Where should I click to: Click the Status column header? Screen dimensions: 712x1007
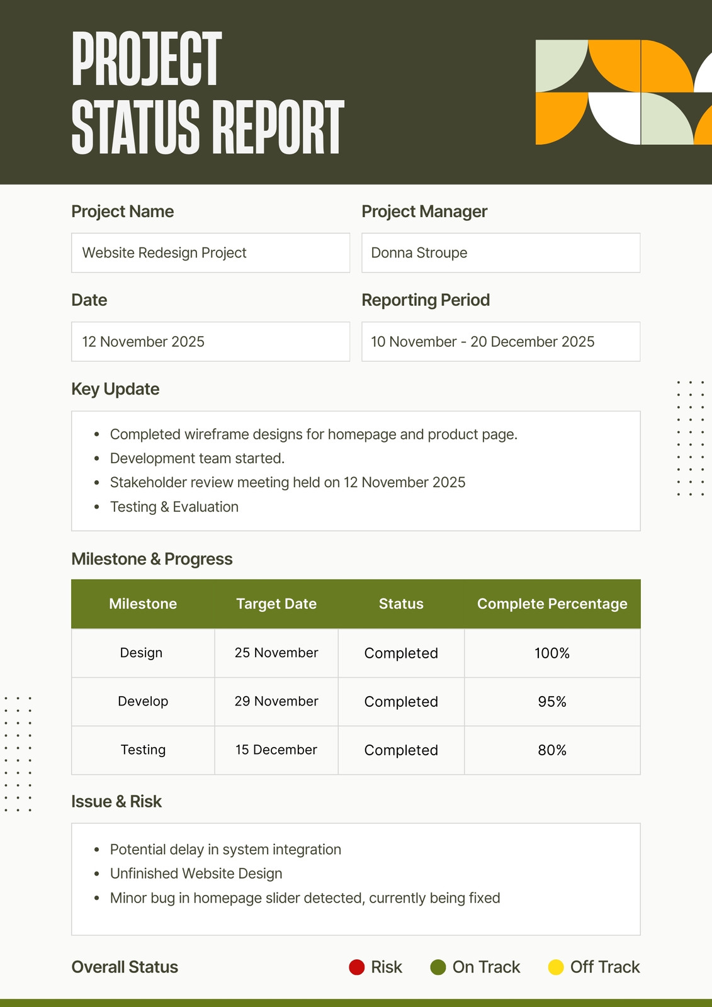[401, 604]
